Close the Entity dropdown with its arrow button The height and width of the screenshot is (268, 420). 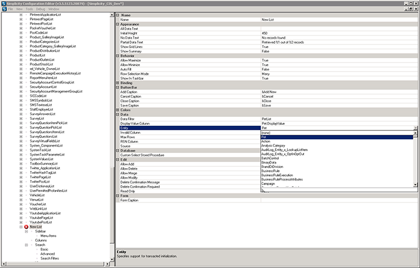click(x=415, y=128)
